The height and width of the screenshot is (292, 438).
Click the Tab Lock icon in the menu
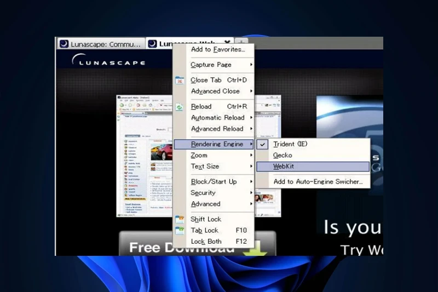[x=180, y=231]
